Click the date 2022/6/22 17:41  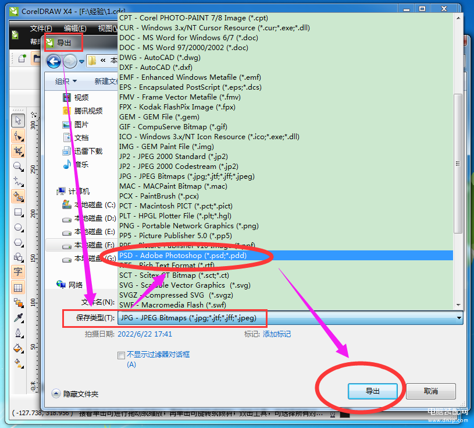tap(145, 334)
